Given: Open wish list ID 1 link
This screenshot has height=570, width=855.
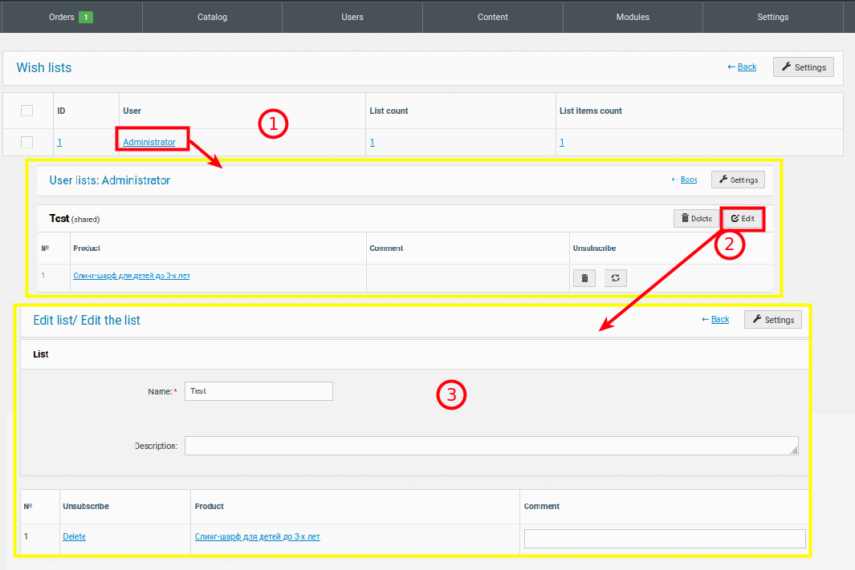Looking at the screenshot, I should (x=59, y=142).
